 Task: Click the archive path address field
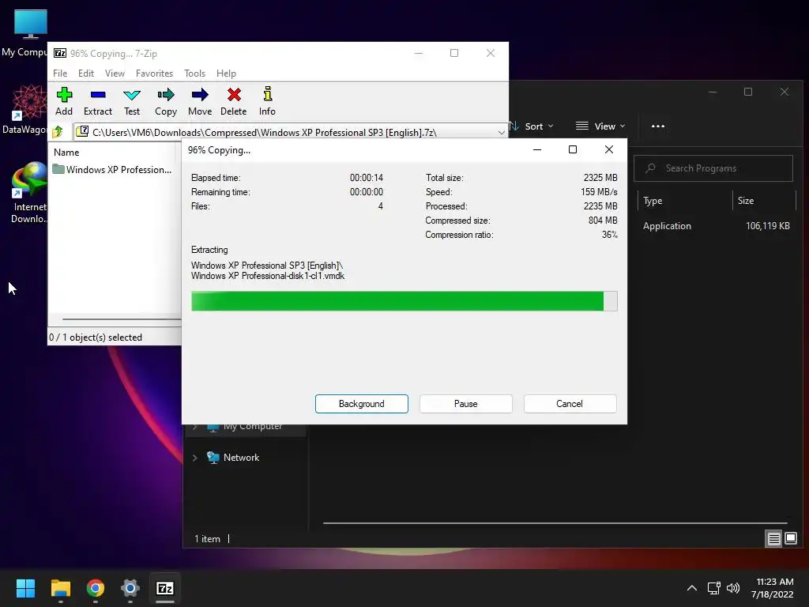(291, 133)
